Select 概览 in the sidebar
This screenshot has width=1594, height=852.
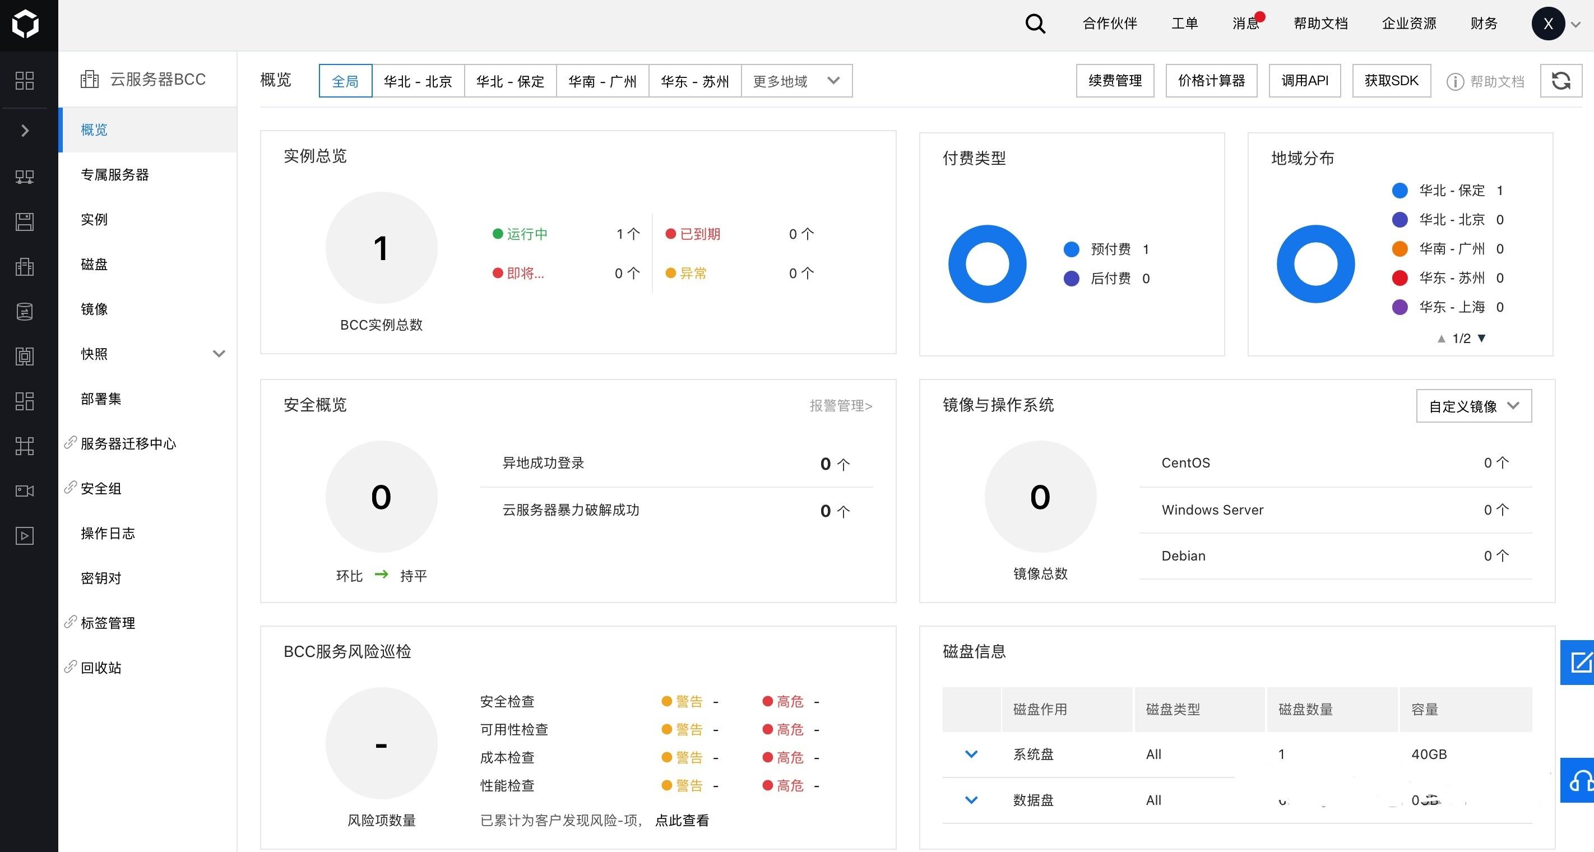pos(149,130)
